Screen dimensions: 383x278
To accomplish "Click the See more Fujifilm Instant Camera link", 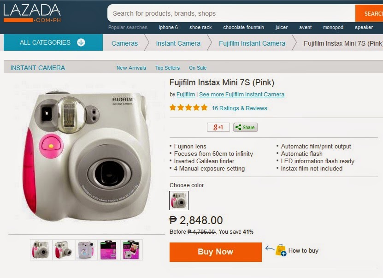I will tap(242, 95).
